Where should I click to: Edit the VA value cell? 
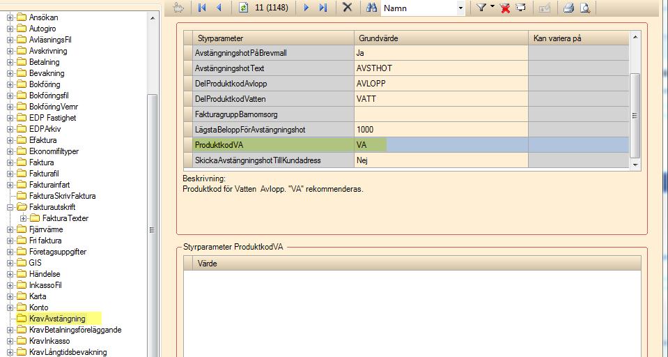pyautogui.click(x=441, y=145)
